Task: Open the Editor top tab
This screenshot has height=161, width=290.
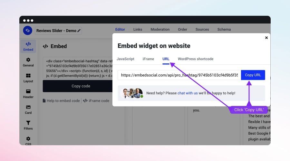Action: pos(120,29)
